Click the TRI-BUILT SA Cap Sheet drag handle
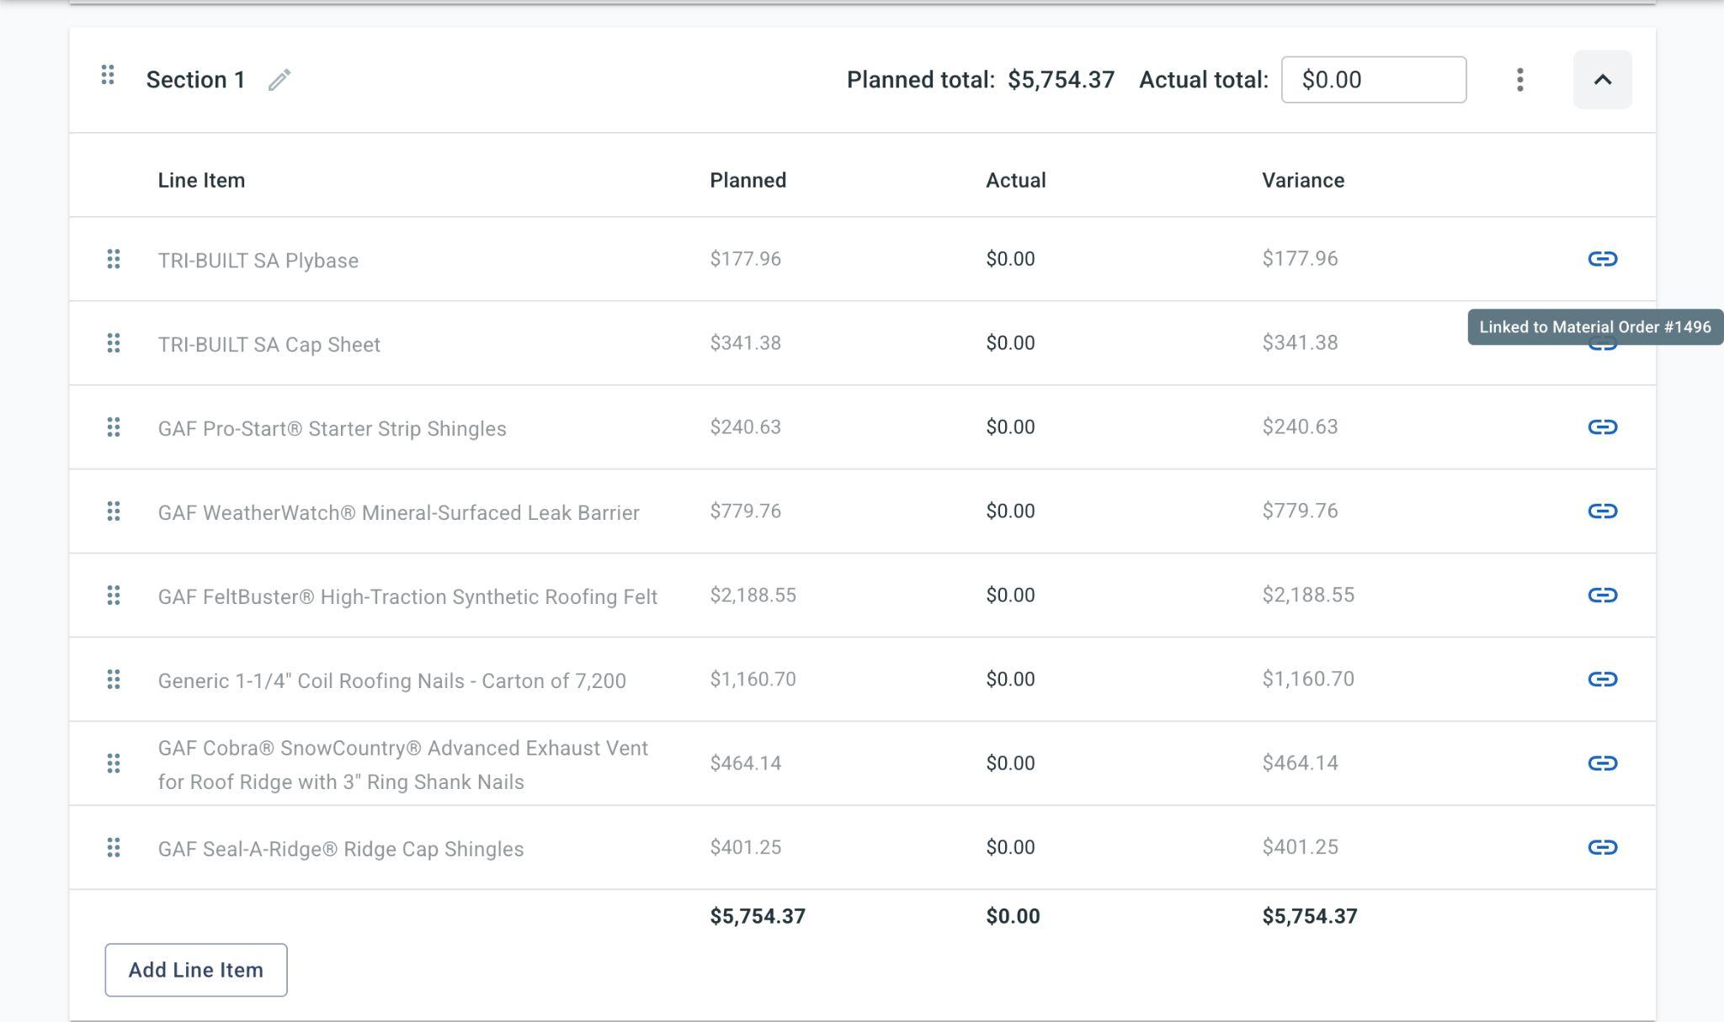Image resolution: width=1724 pixels, height=1022 pixels. tap(114, 343)
